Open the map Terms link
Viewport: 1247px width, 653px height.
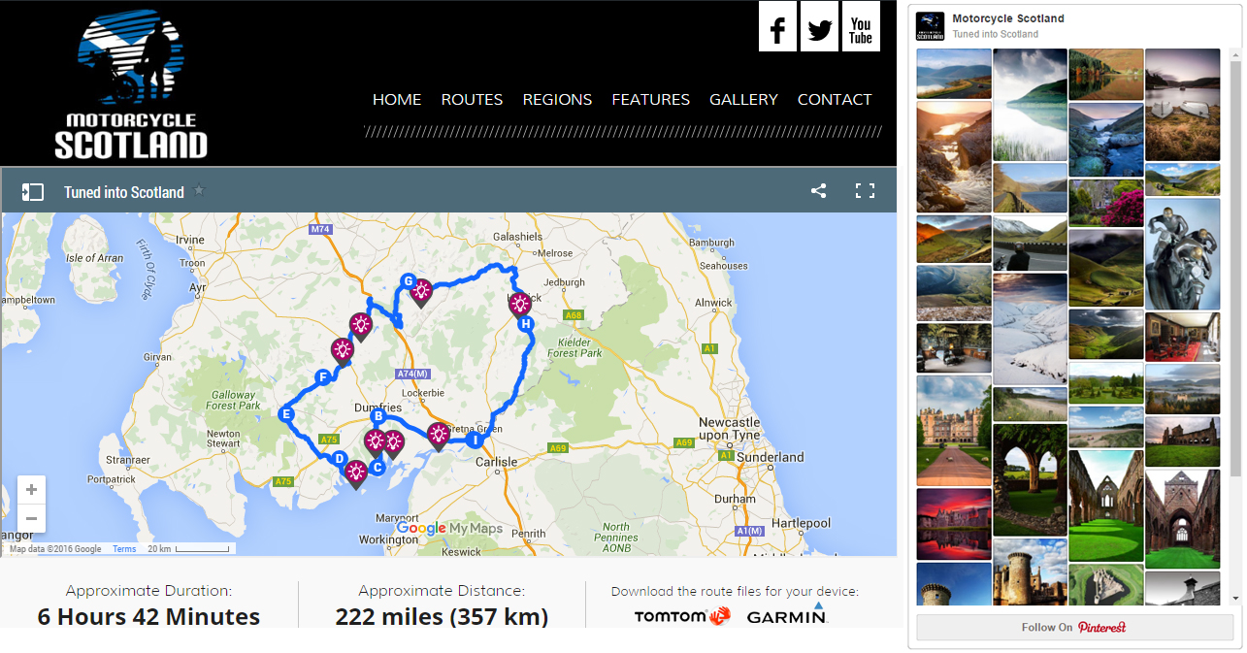(123, 548)
